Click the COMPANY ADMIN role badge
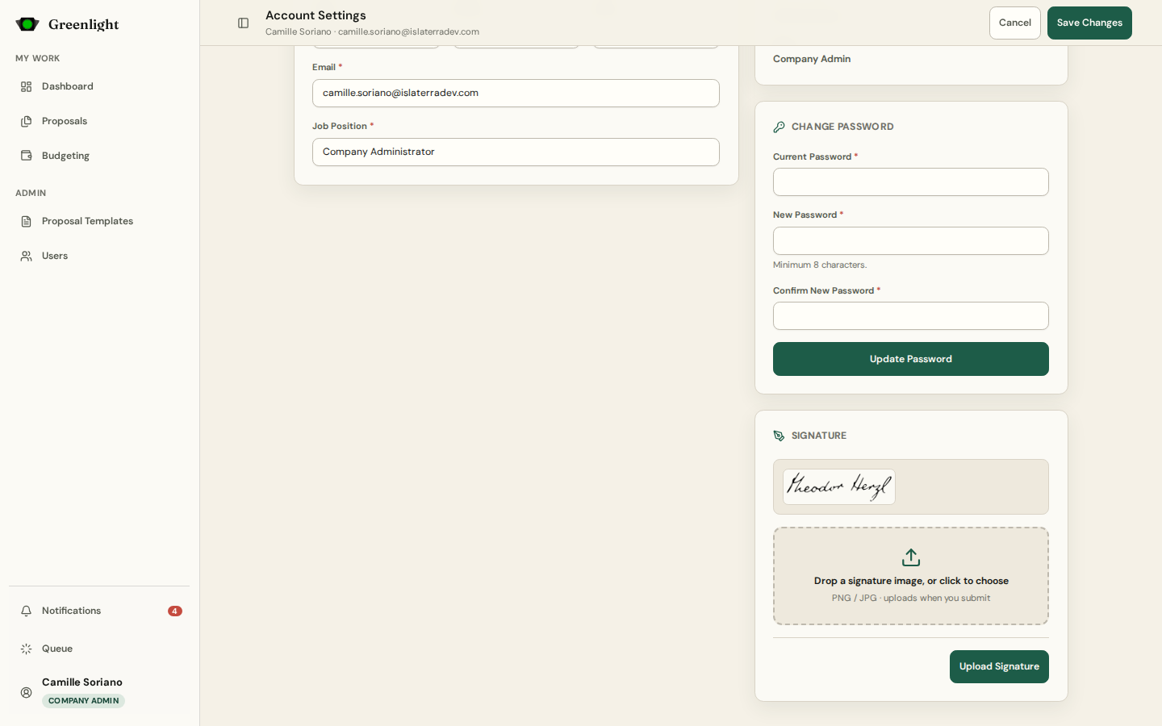This screenshot has width=1162, height=726. tap(84, 700)
